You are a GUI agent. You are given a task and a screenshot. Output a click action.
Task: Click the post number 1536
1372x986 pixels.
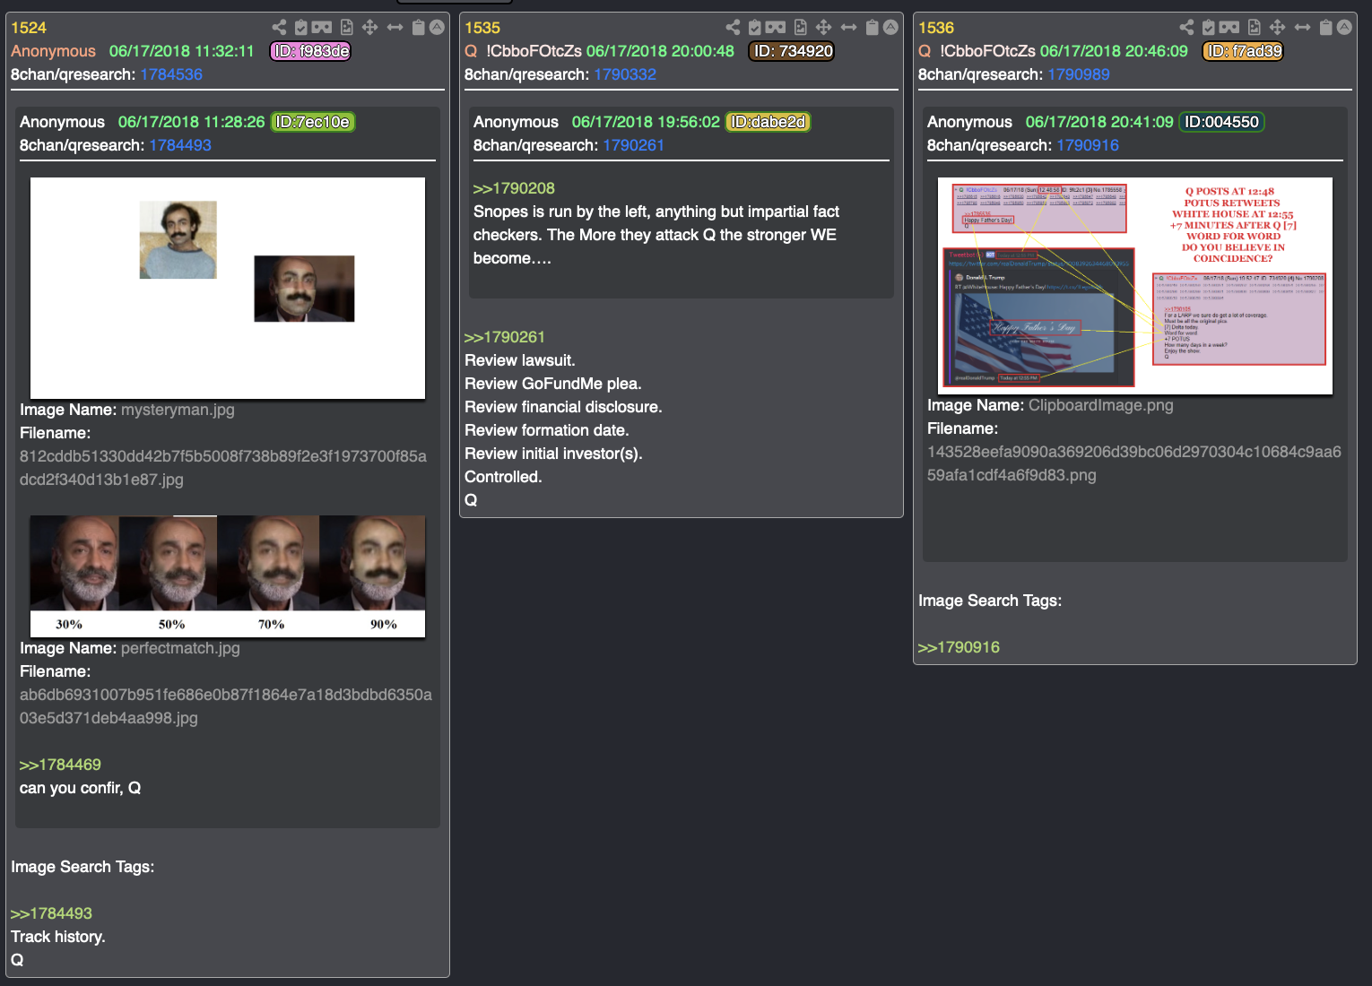(x=936, y=28)
